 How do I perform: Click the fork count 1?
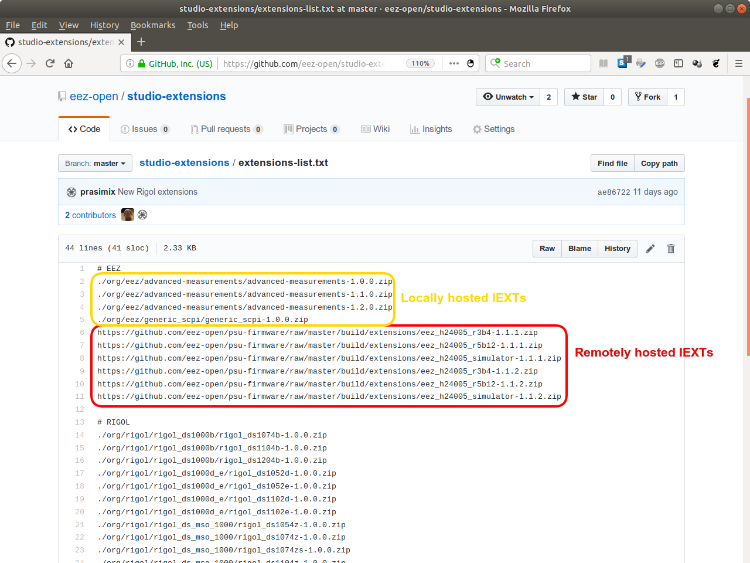pyautogui.click(x=676, y=97)
